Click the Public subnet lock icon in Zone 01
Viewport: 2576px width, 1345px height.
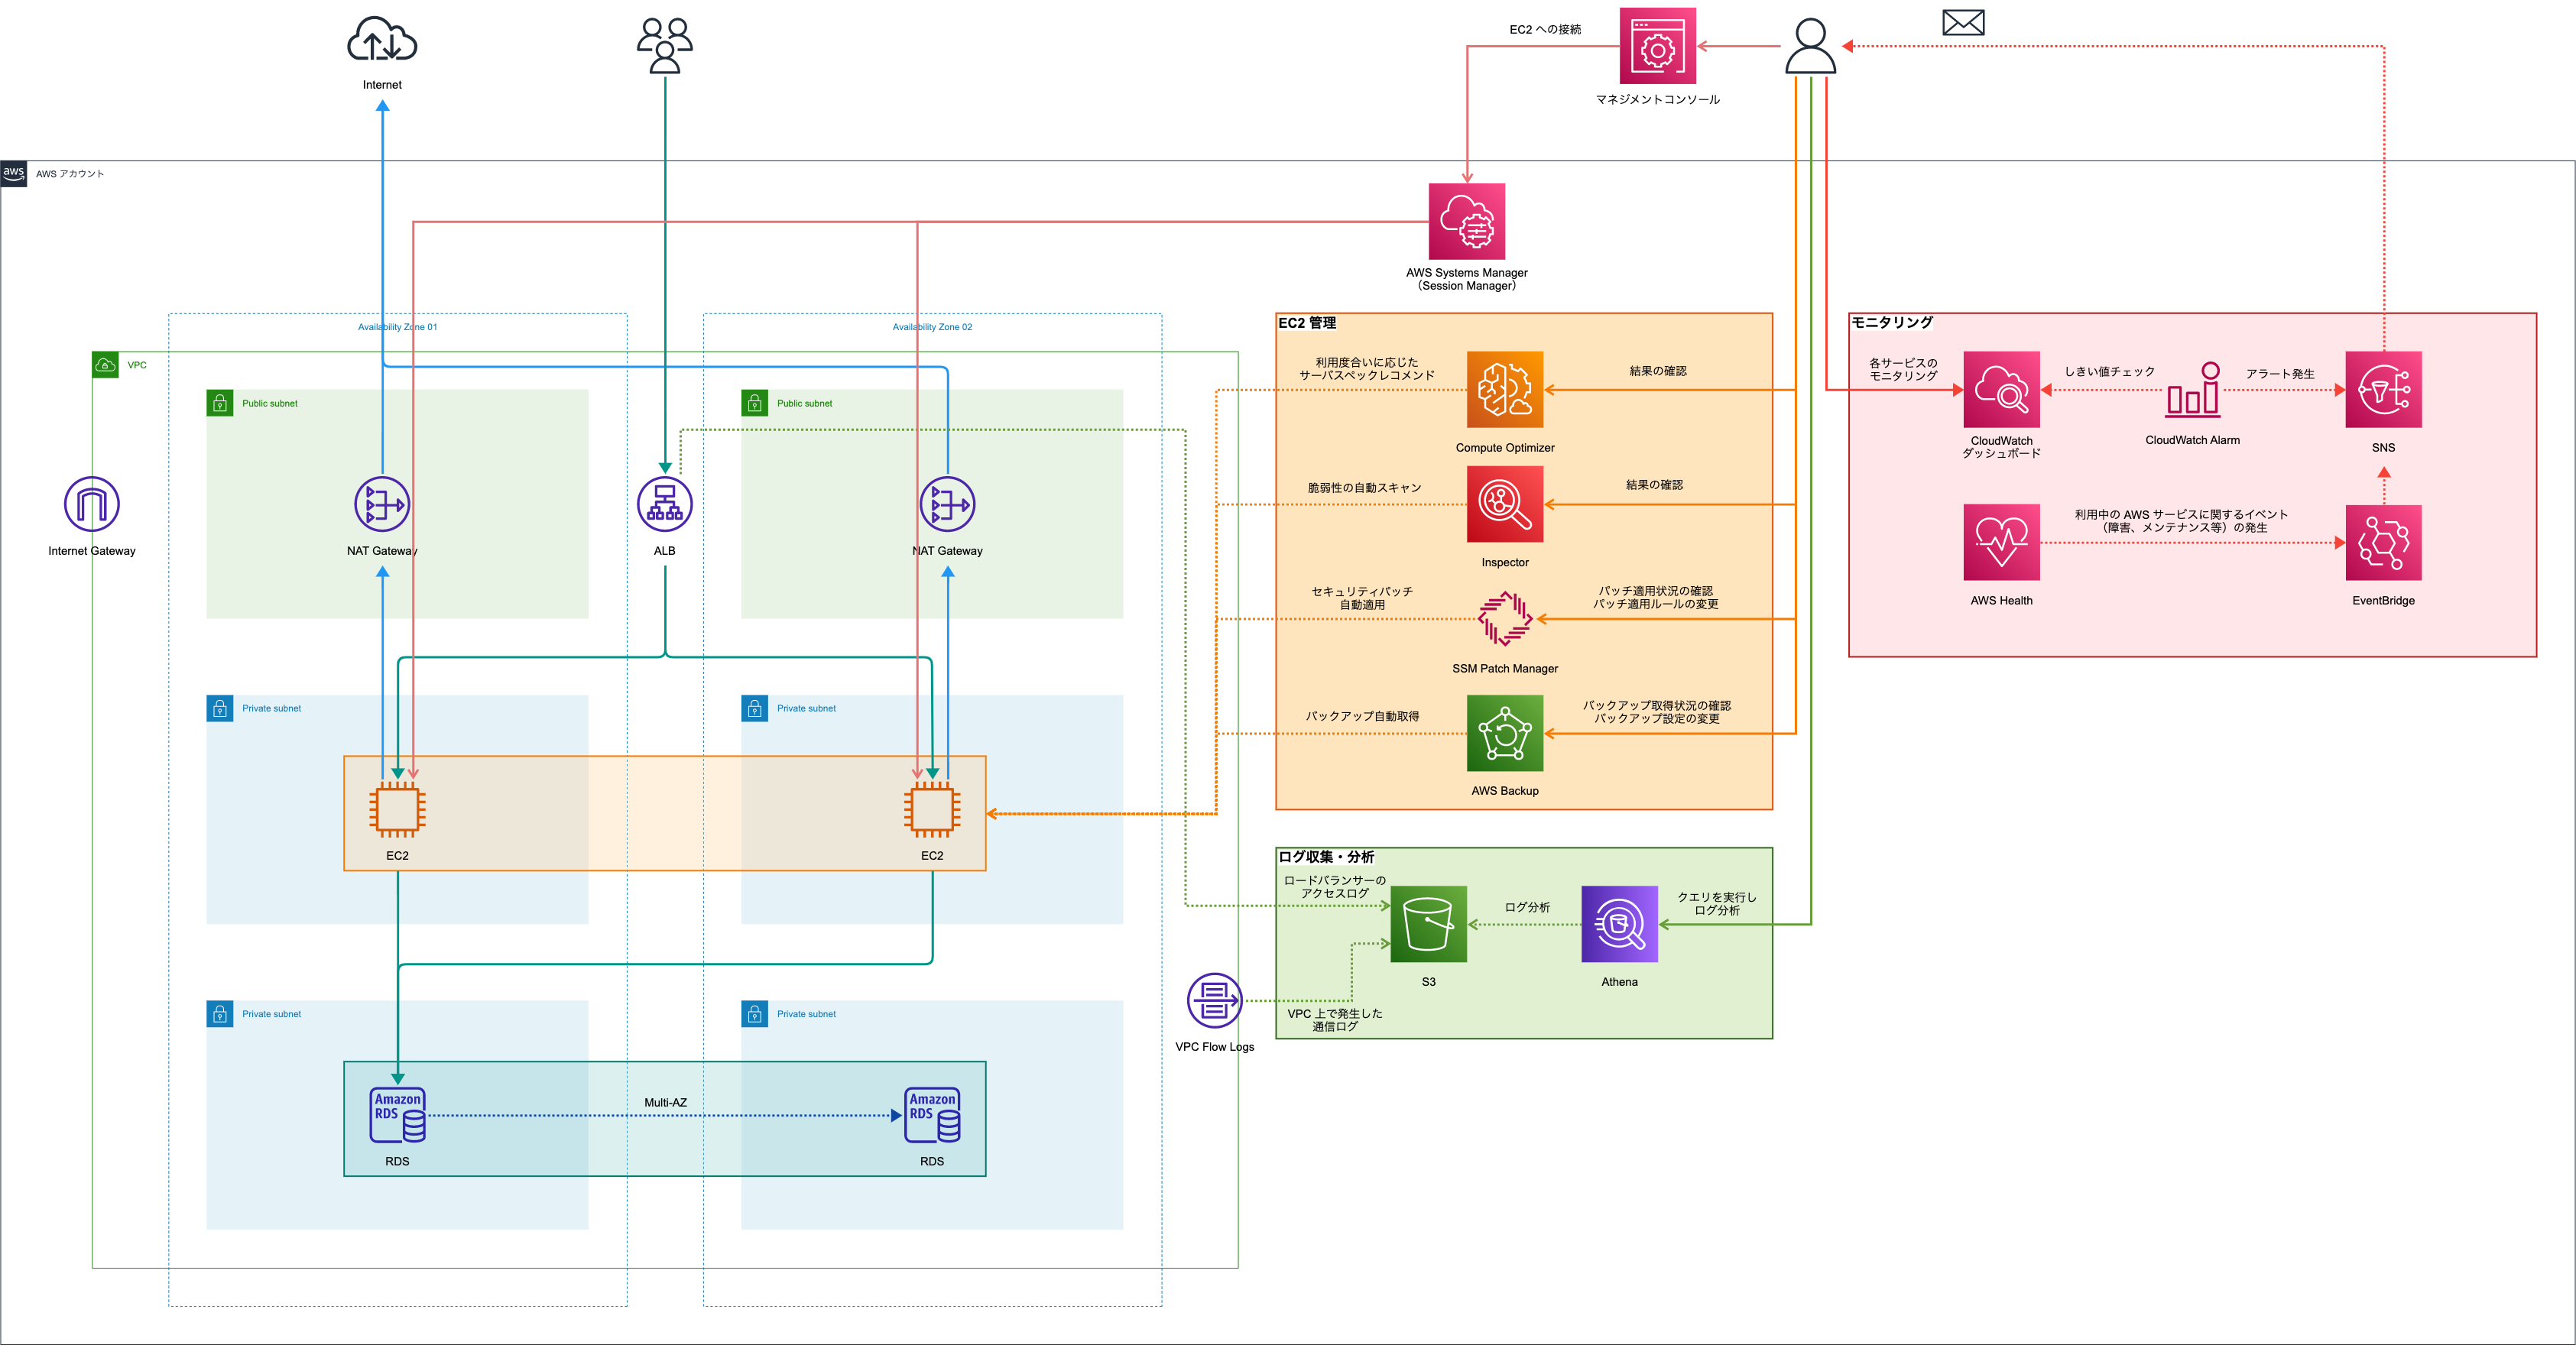pyautogui.click(x=219, y=403)
